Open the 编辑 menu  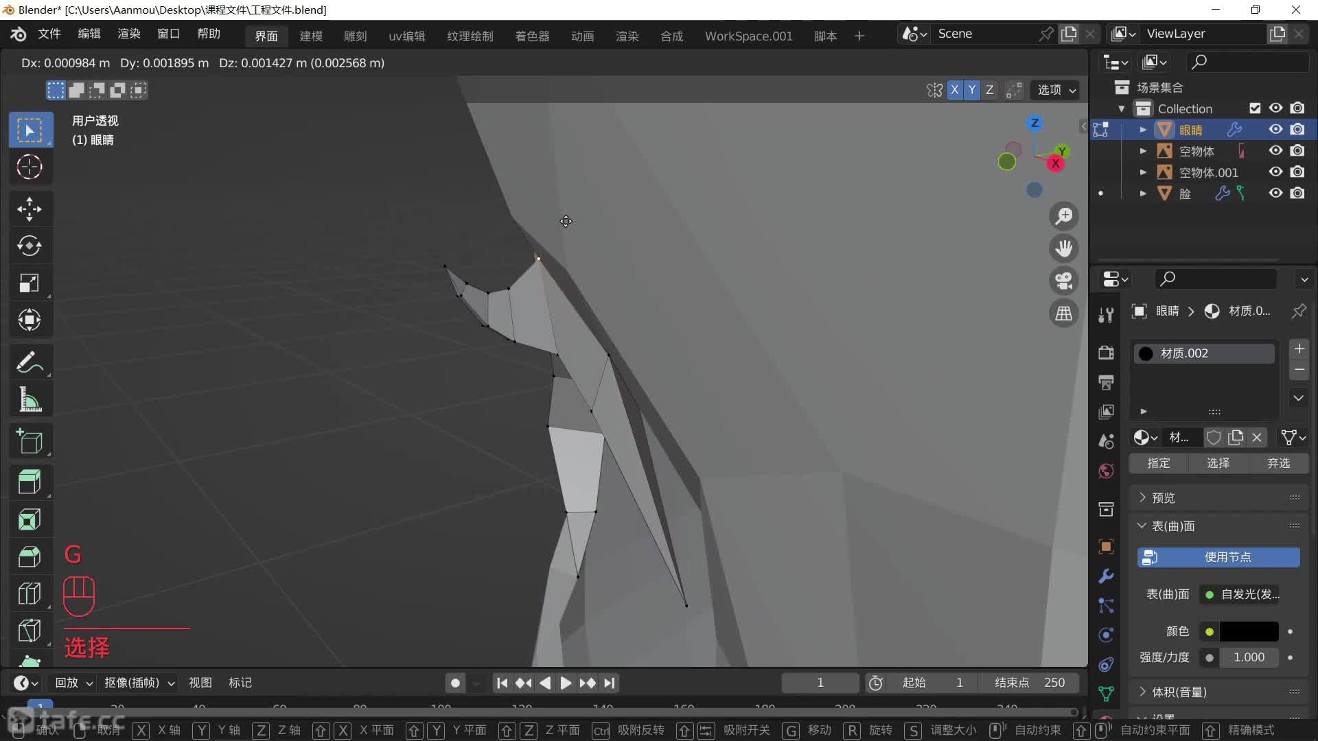coord(89,34)
